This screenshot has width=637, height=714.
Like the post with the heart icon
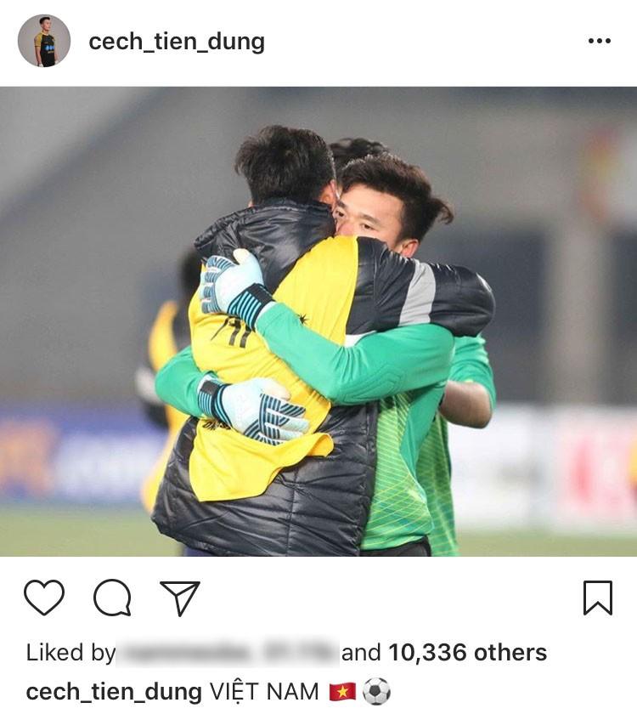pos(43,598)
